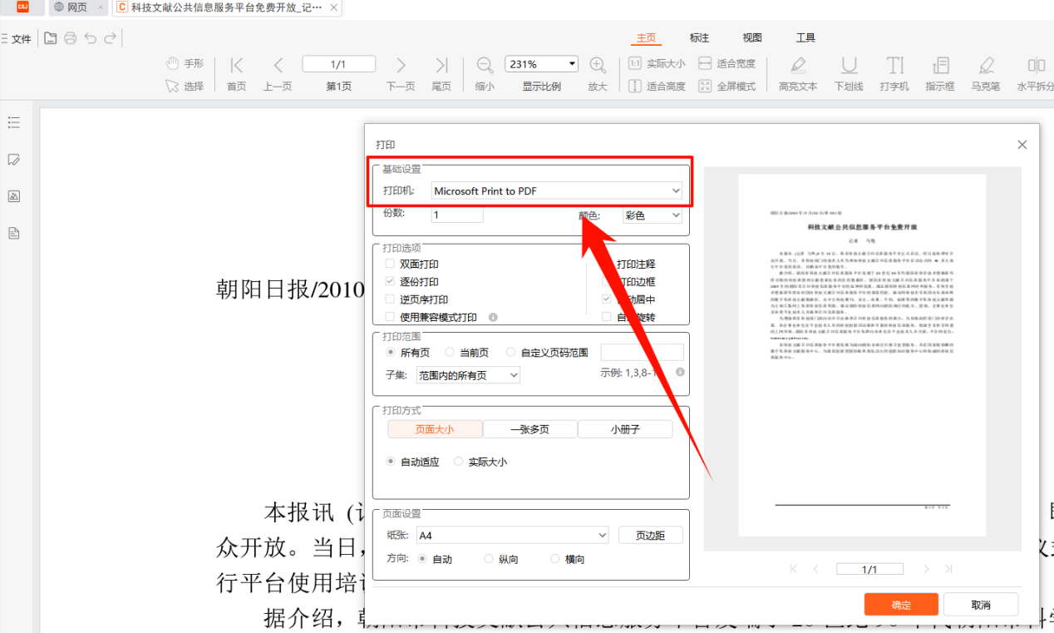Open the outline list icon in left sidebar
1054x633 pixels.
[14, 123]
